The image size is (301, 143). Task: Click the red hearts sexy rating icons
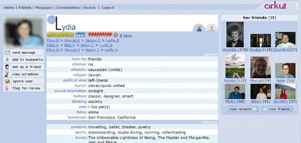[100, 35]
